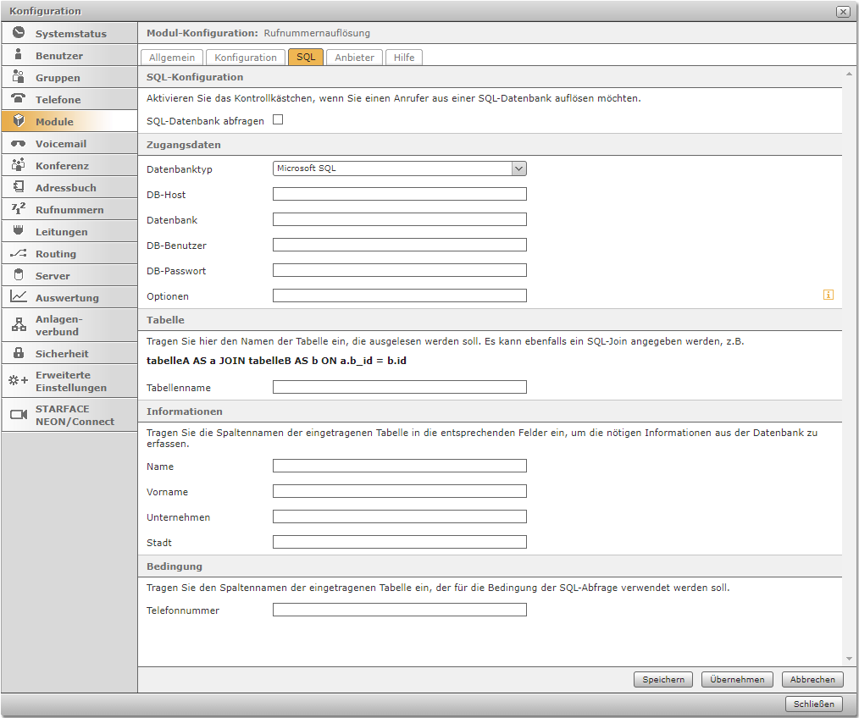Expand the Datenbanktyp dropdown
The width and height of the screenshot is (859, 718).
click(x=518, y=168)
